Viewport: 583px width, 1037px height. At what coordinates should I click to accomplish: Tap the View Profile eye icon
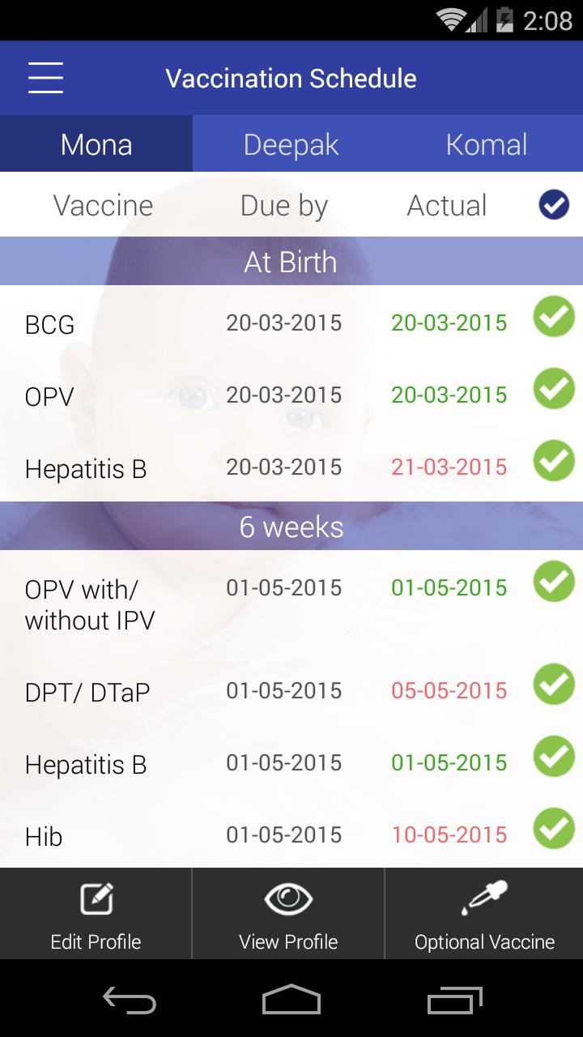click(288, 898)
